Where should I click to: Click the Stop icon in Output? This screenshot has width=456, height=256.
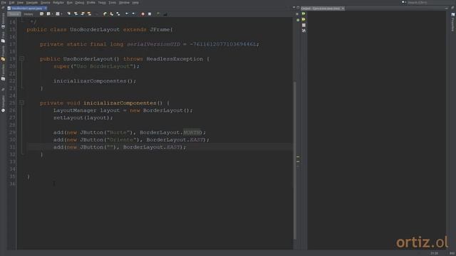(304, 26)
